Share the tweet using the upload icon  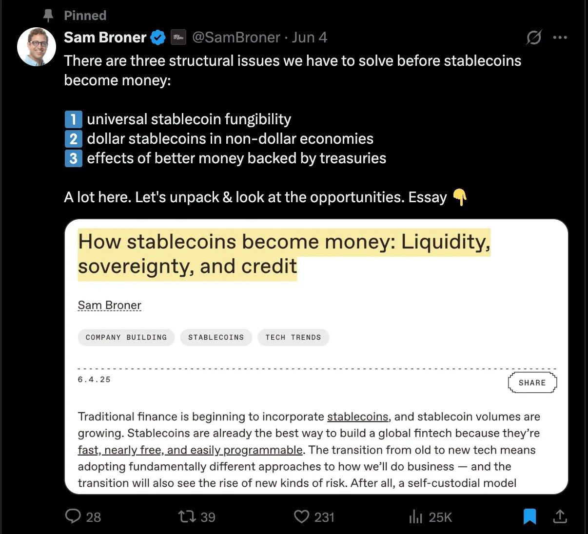[561, 517]
